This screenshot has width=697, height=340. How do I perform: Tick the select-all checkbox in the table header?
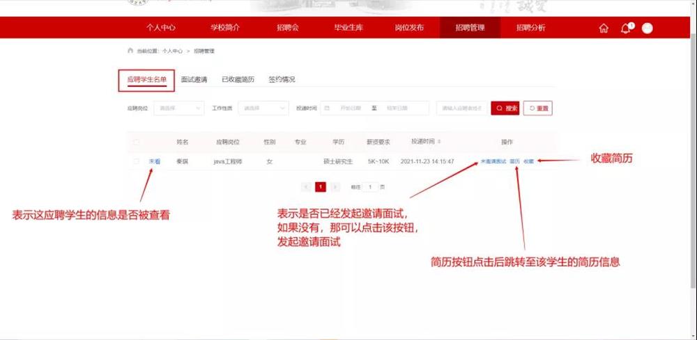(x=137, y=142)
